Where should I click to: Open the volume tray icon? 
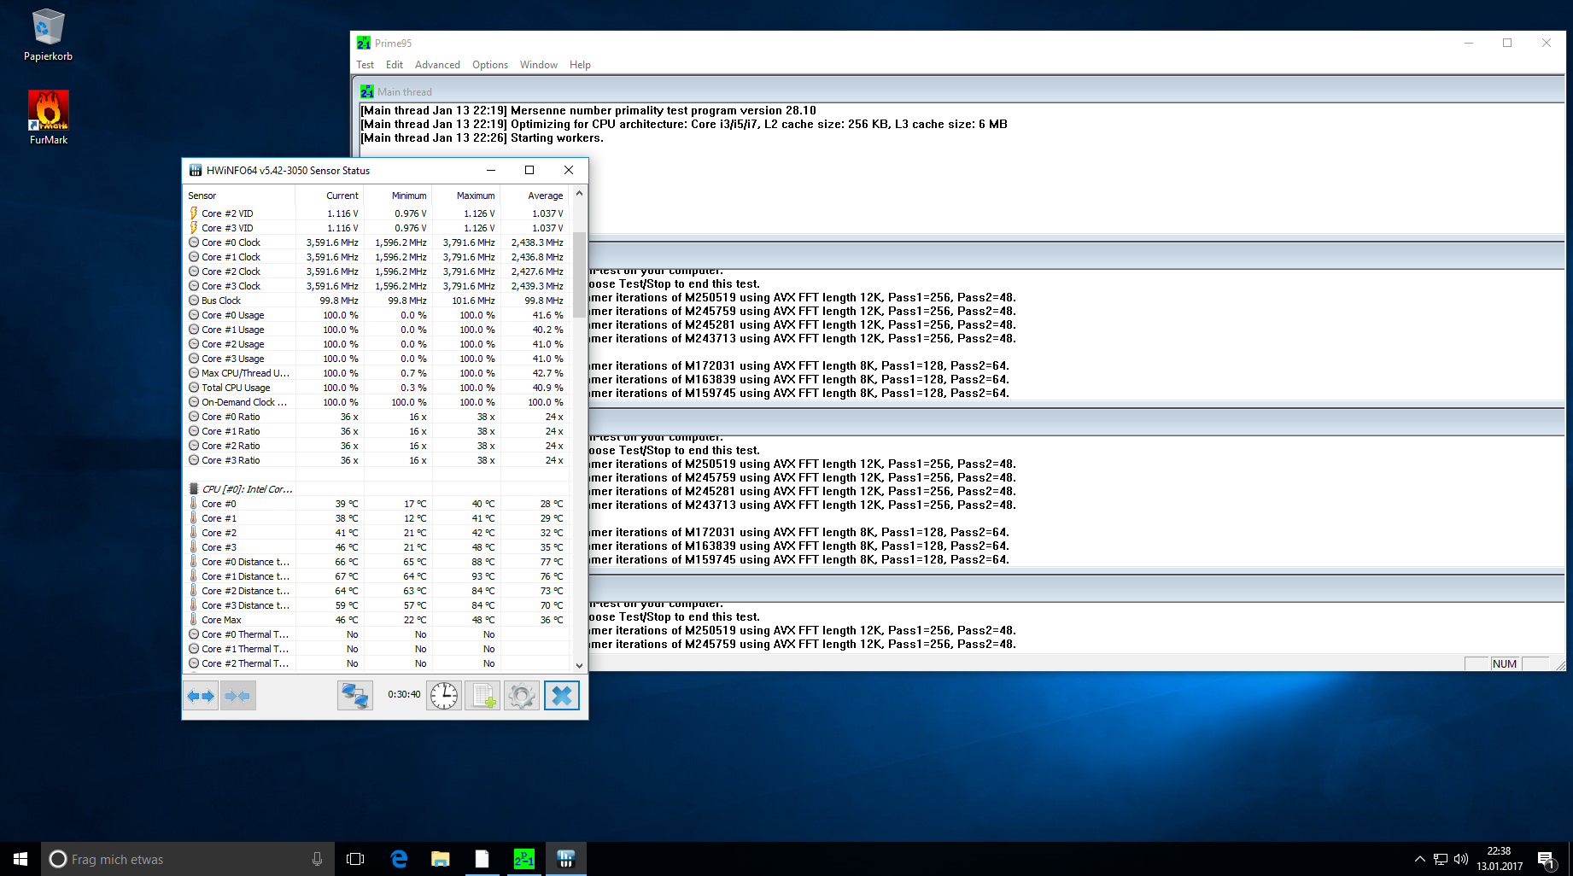(1461, 859)
